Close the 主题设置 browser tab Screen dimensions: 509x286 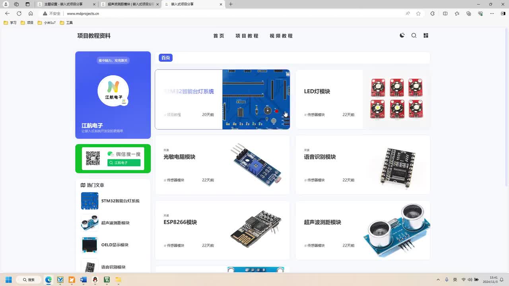point(94,4)
